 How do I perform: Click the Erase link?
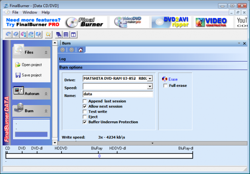click(x=173, y=79)
